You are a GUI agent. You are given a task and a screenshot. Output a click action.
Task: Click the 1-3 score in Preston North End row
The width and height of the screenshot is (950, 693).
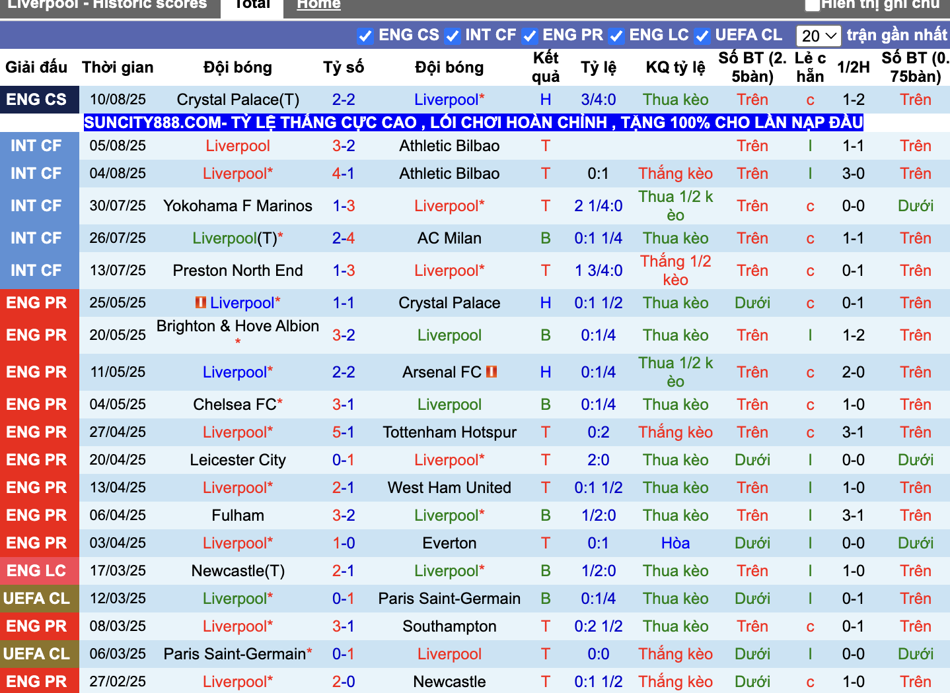(344, 271)
